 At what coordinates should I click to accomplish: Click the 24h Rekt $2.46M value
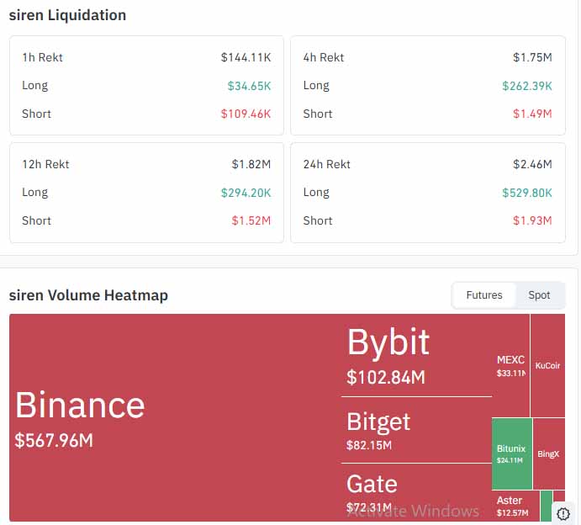click(532, 164)
